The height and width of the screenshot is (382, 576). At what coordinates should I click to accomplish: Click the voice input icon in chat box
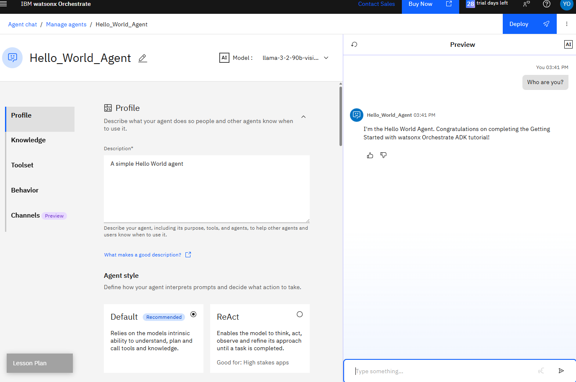click(x=541, y=371)
